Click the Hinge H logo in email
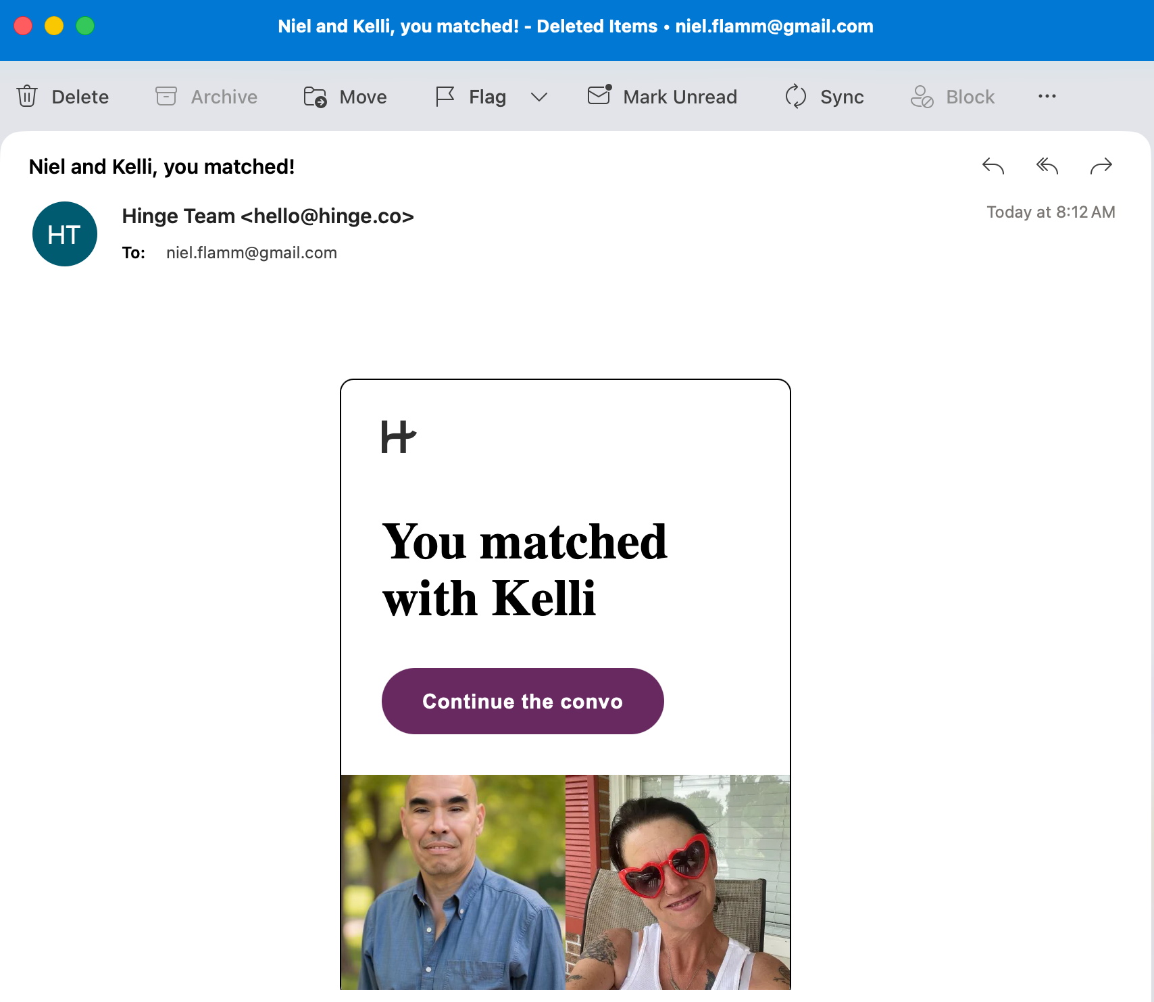The width and height of the screenshot is (1154, 1002). (399, 437)
